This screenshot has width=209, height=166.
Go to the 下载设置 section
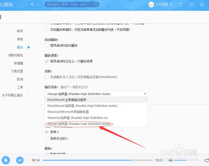pos(17,71)
